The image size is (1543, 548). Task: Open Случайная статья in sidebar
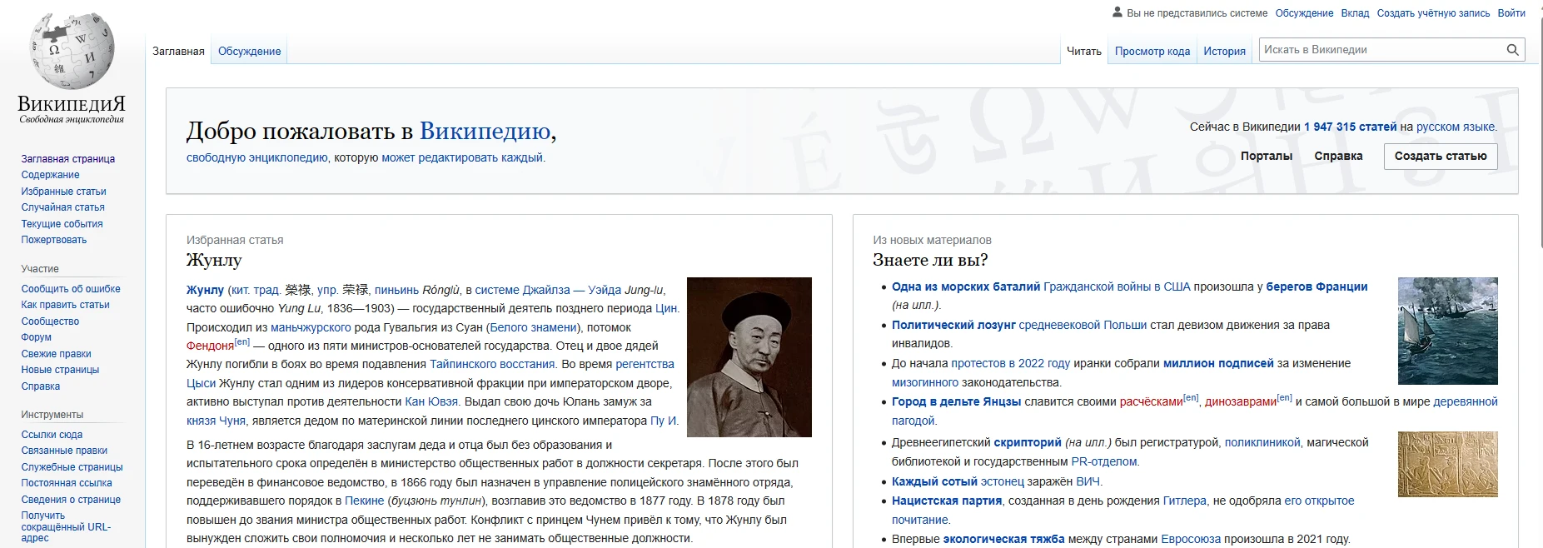pos(62,207)
